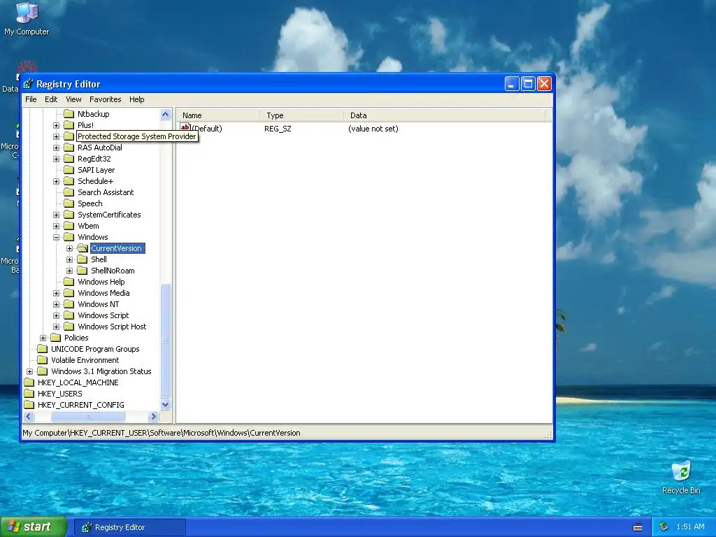Click the Volatile Environment folder icon
The image size is (716, 537).
click(x=43, y=360)
